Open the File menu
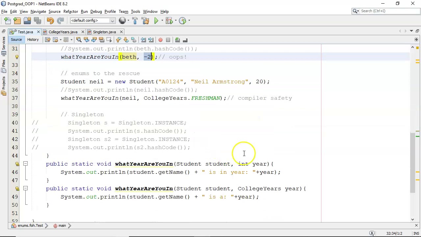421x237 pixels. [4, 11]
